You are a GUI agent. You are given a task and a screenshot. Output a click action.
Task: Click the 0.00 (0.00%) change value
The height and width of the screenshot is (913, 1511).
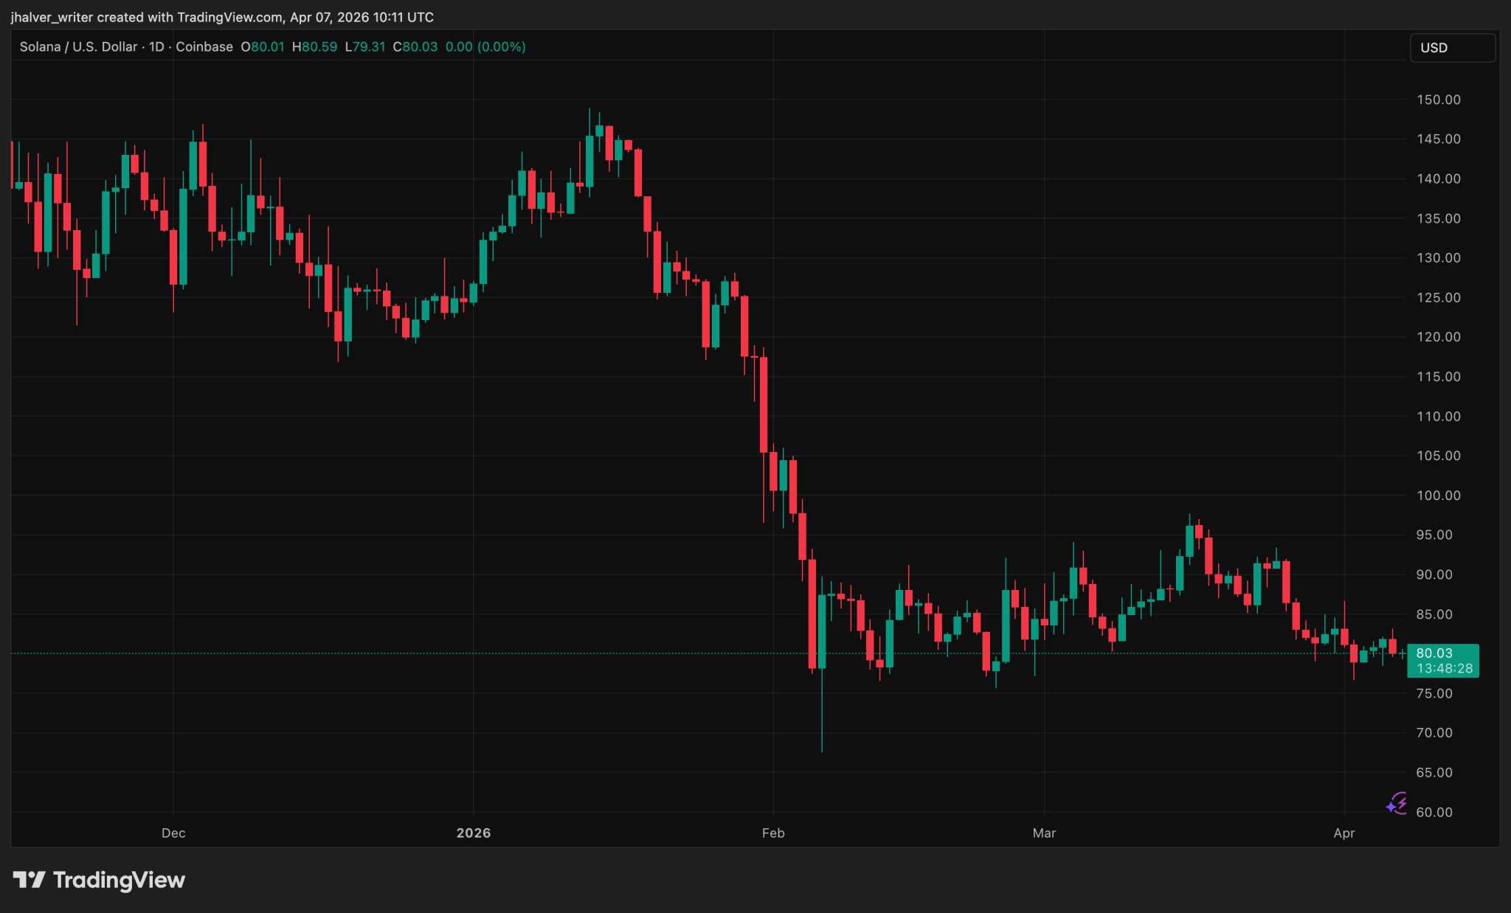point(485,46)
